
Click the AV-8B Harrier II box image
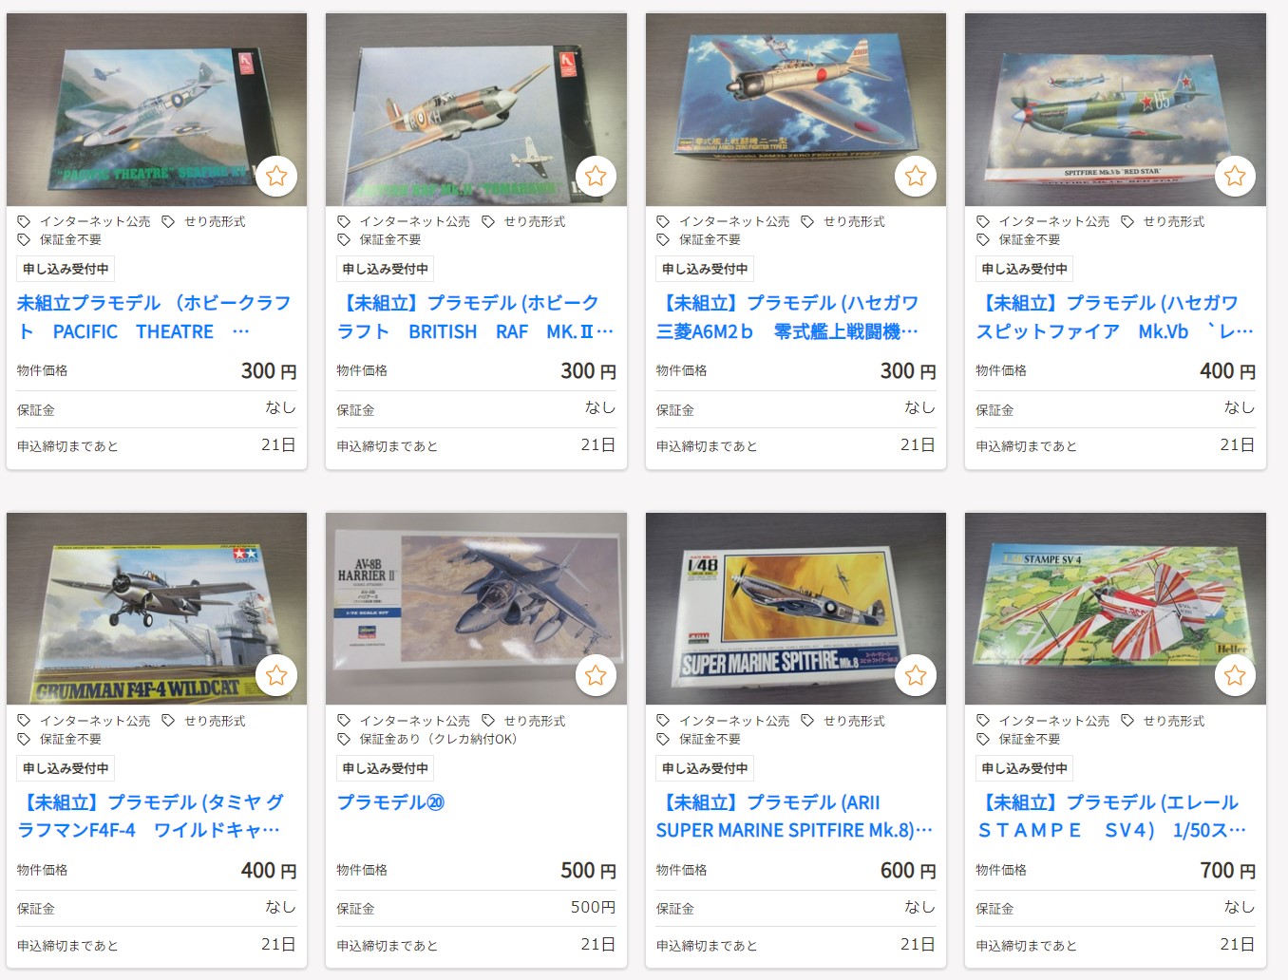476,609
